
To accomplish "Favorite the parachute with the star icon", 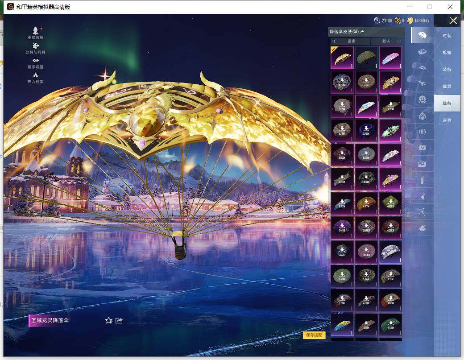I will (108, 320).
